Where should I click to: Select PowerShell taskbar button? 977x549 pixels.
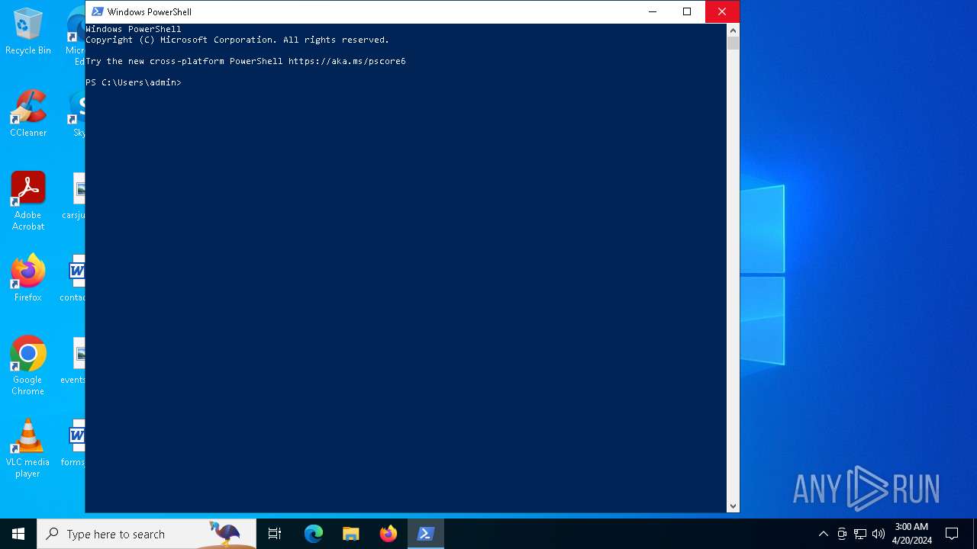point(426,534)
